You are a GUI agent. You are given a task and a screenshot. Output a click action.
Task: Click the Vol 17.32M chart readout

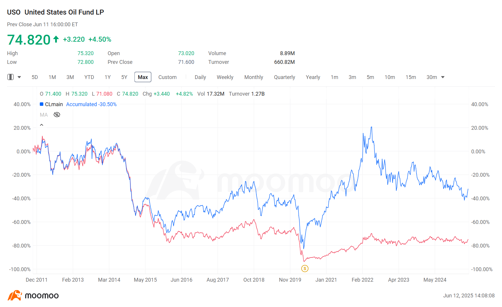click(211, 94)
